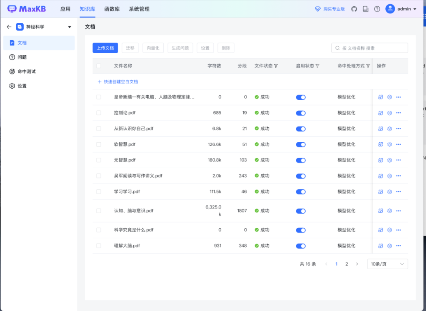Disable the toggle for 科学究竟是什么.pdf
Viewport: 426px width, 311px height.
tap(301, 231)
